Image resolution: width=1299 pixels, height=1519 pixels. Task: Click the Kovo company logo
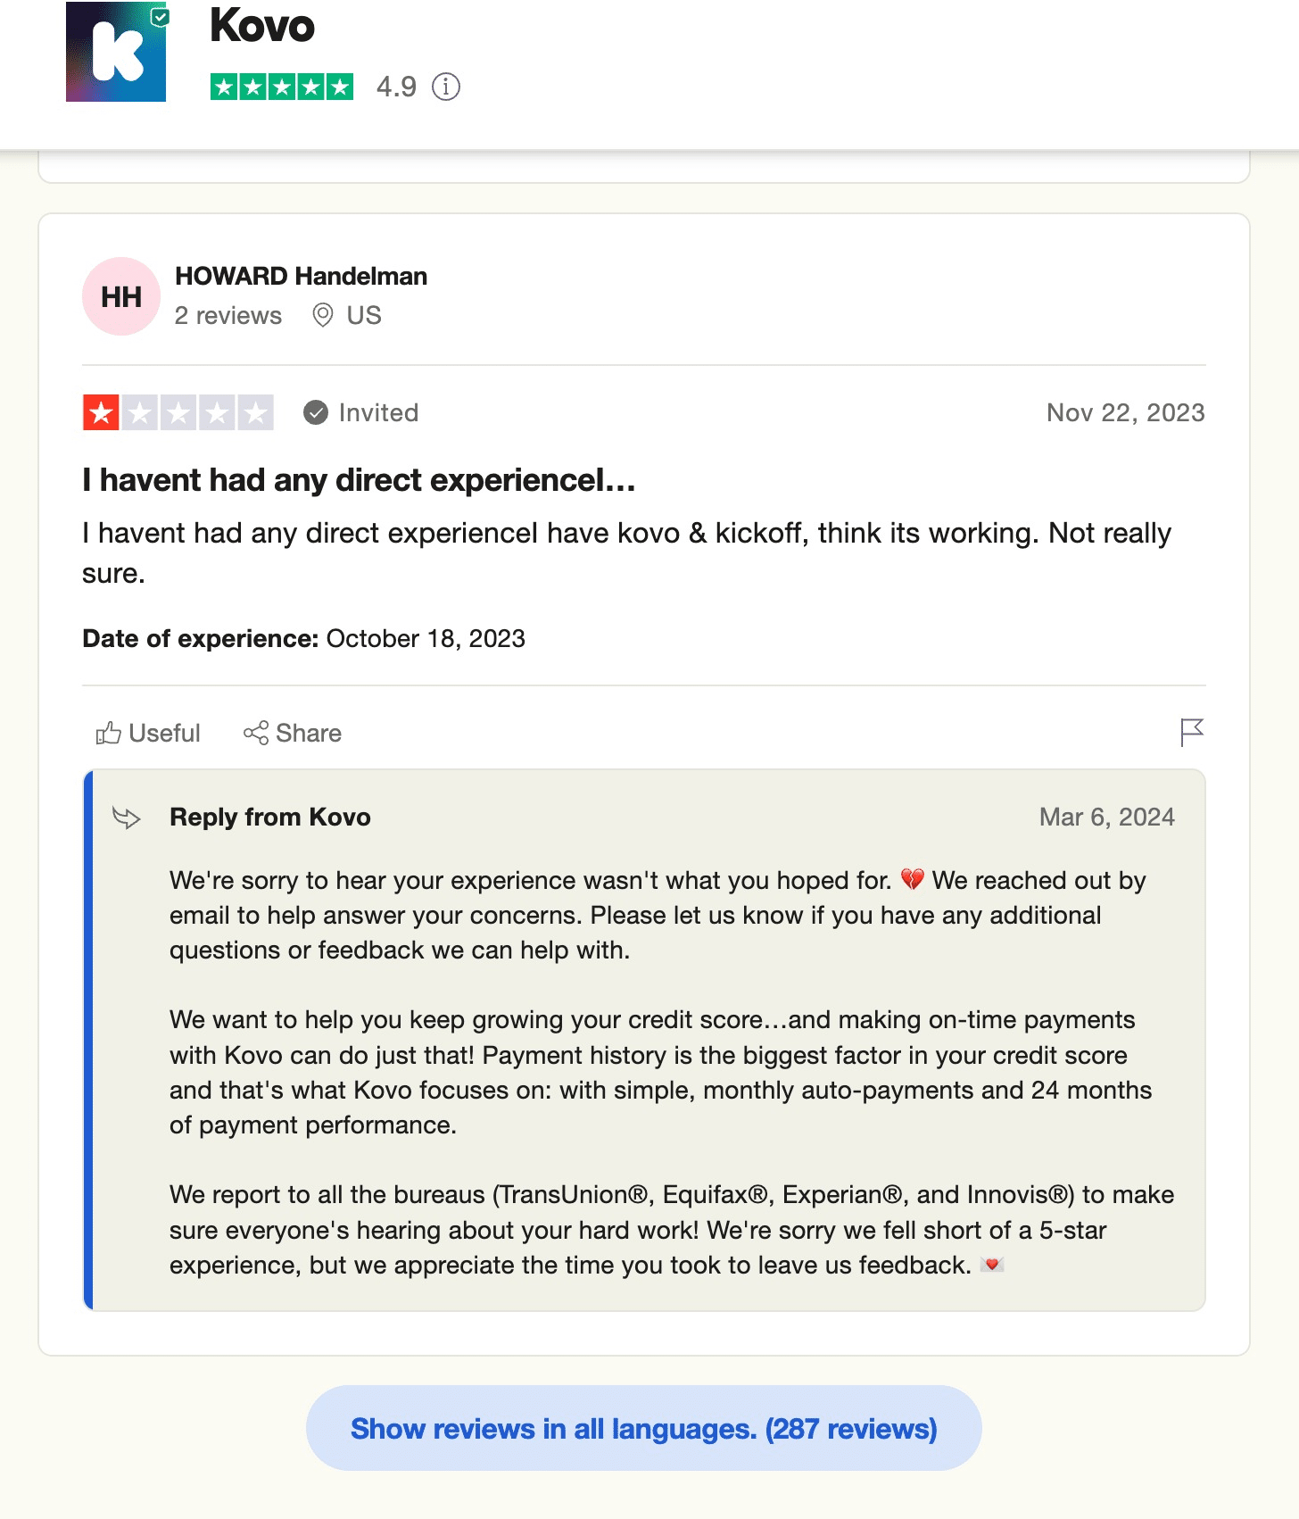(x=114, y=54)
